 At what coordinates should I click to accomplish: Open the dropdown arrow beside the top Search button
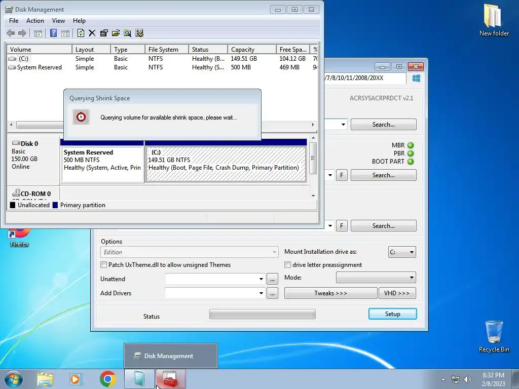coord(343,125)
